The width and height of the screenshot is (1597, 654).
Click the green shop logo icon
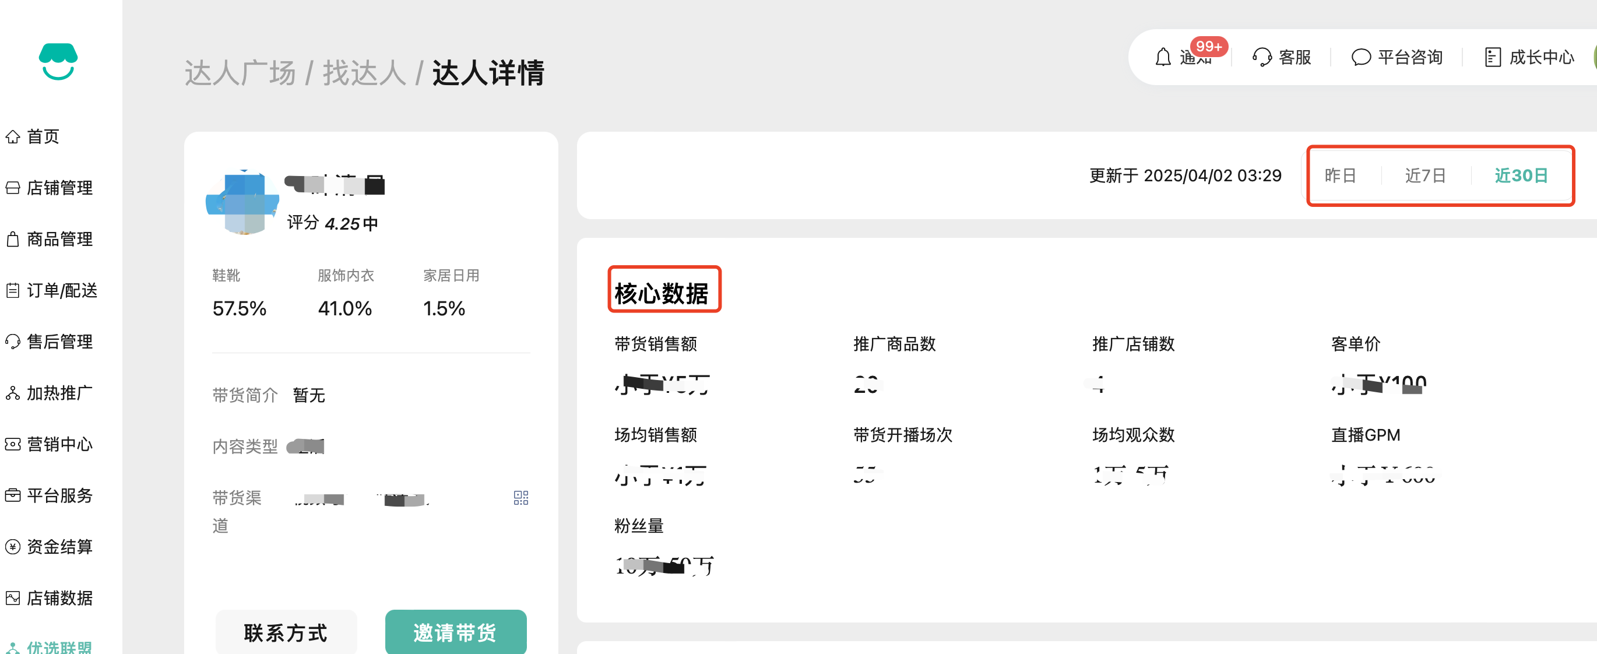tap(58, 61)
